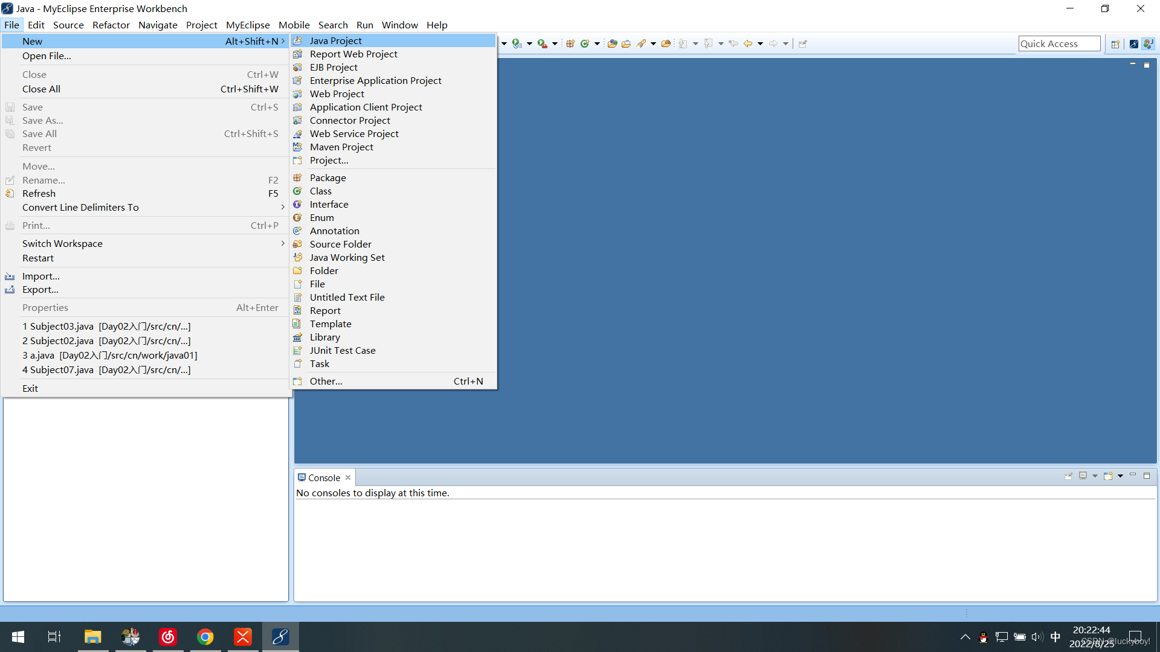
Task: Open the Open Console dropdown arrow
Action: click(1120, 476)
